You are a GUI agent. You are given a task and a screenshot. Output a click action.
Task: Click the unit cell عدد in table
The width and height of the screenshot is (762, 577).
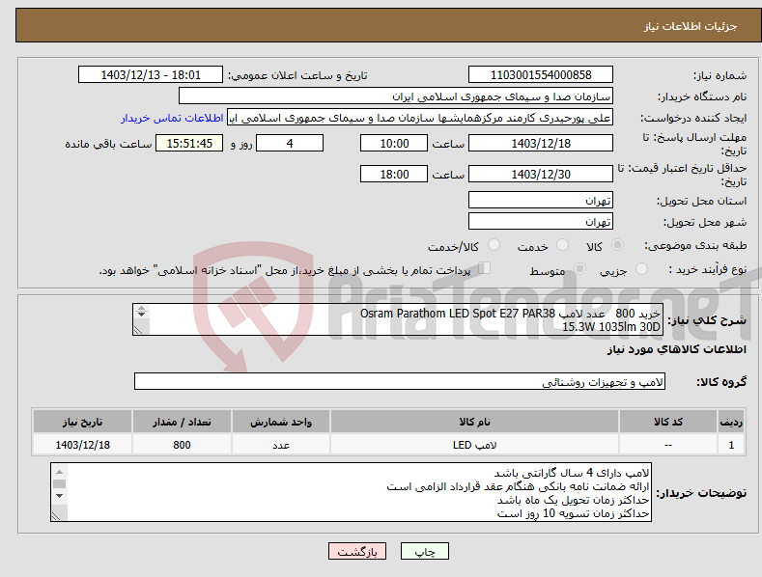[x=281, y=445]
